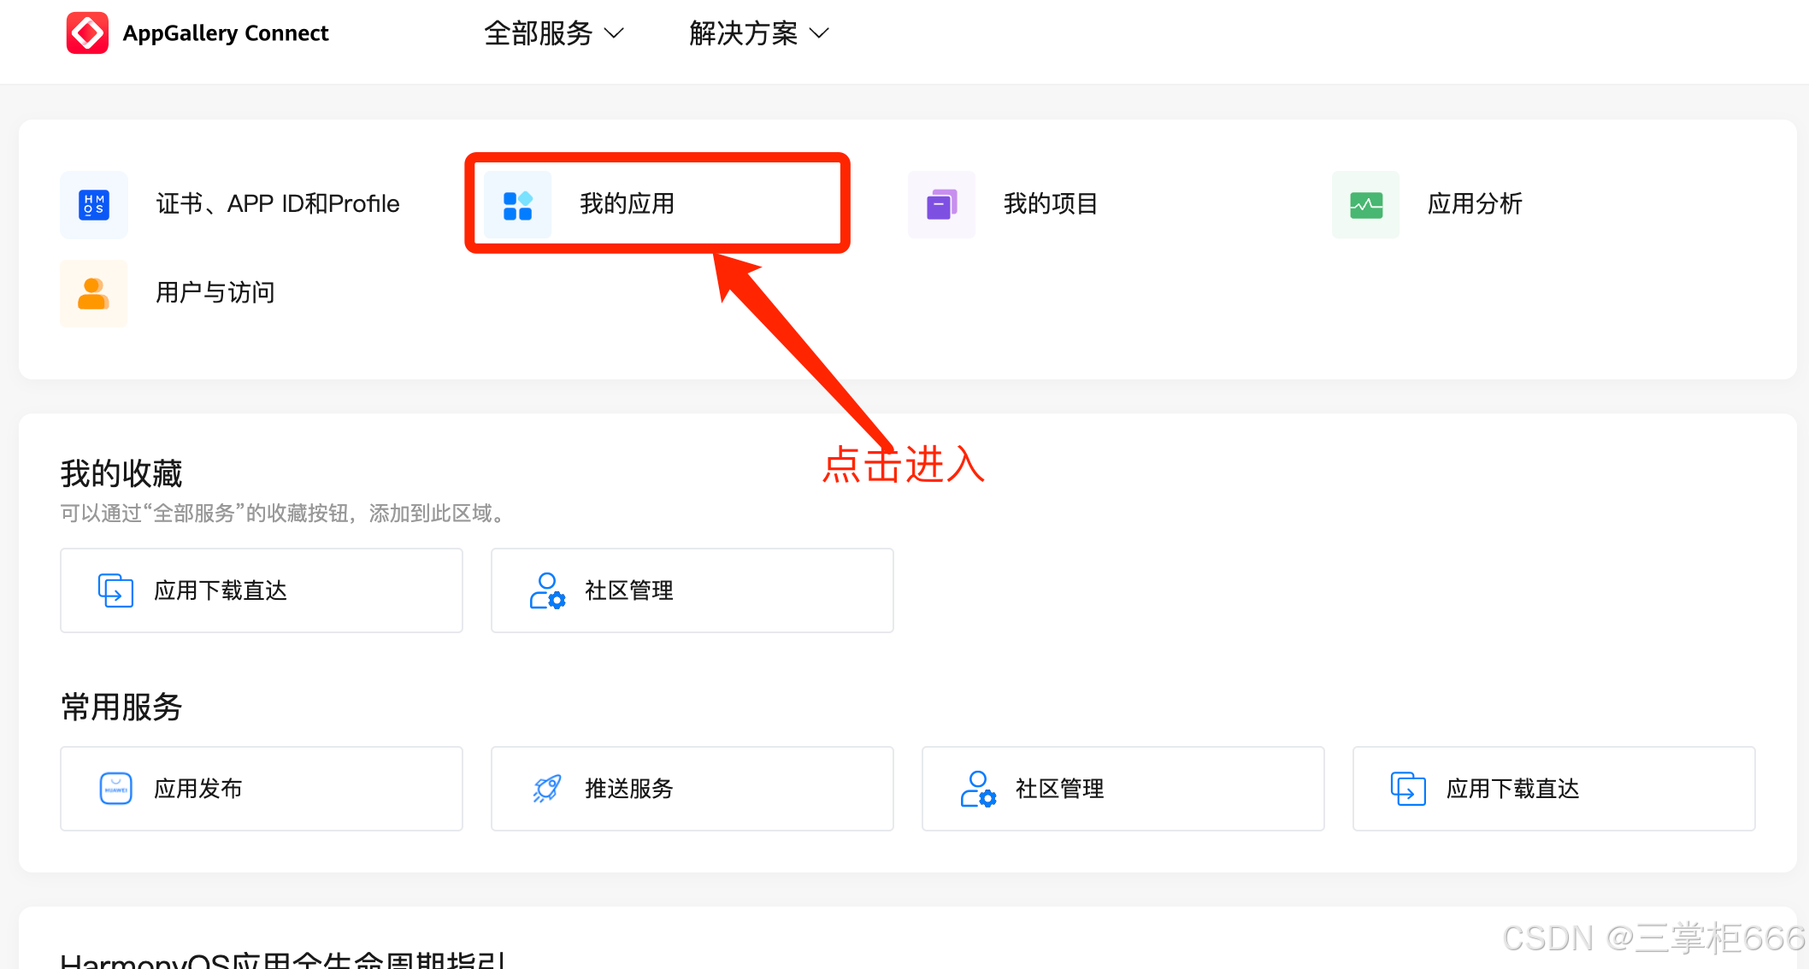Click the 推送服务 rocket icon
1809x969 pixels.
coord(547,789)
